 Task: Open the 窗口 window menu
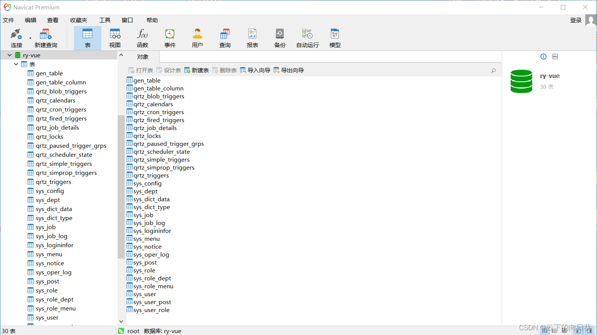127,20
